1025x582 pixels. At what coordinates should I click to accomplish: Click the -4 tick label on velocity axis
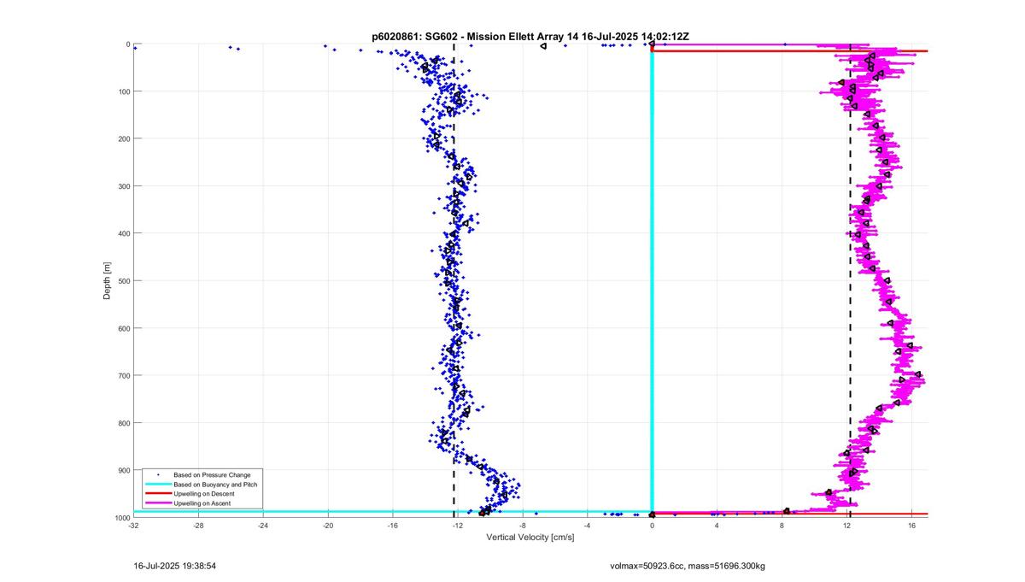tap(588, 526)
